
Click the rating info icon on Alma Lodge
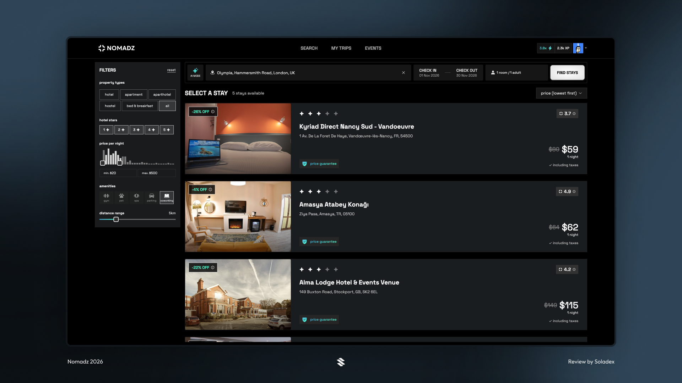[574, 270]
